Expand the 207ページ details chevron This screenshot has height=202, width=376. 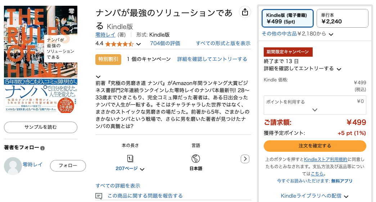point(142,169)
